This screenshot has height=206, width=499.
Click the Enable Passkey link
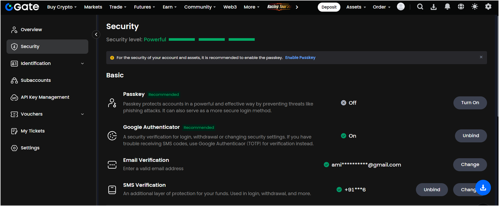pyautogui.click(x=300, y=58)
